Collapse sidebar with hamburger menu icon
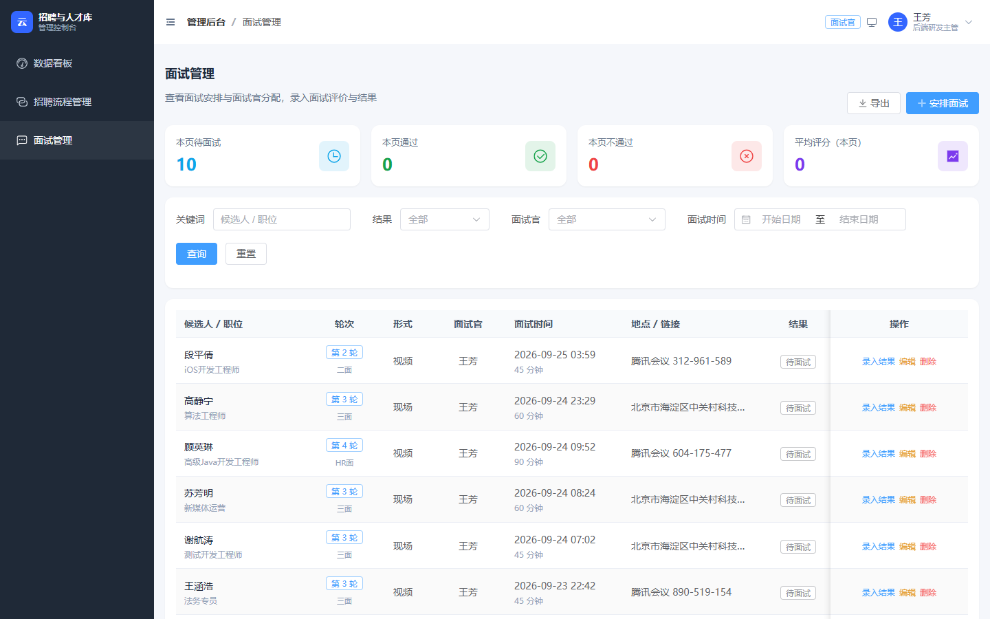 point(170,22)
